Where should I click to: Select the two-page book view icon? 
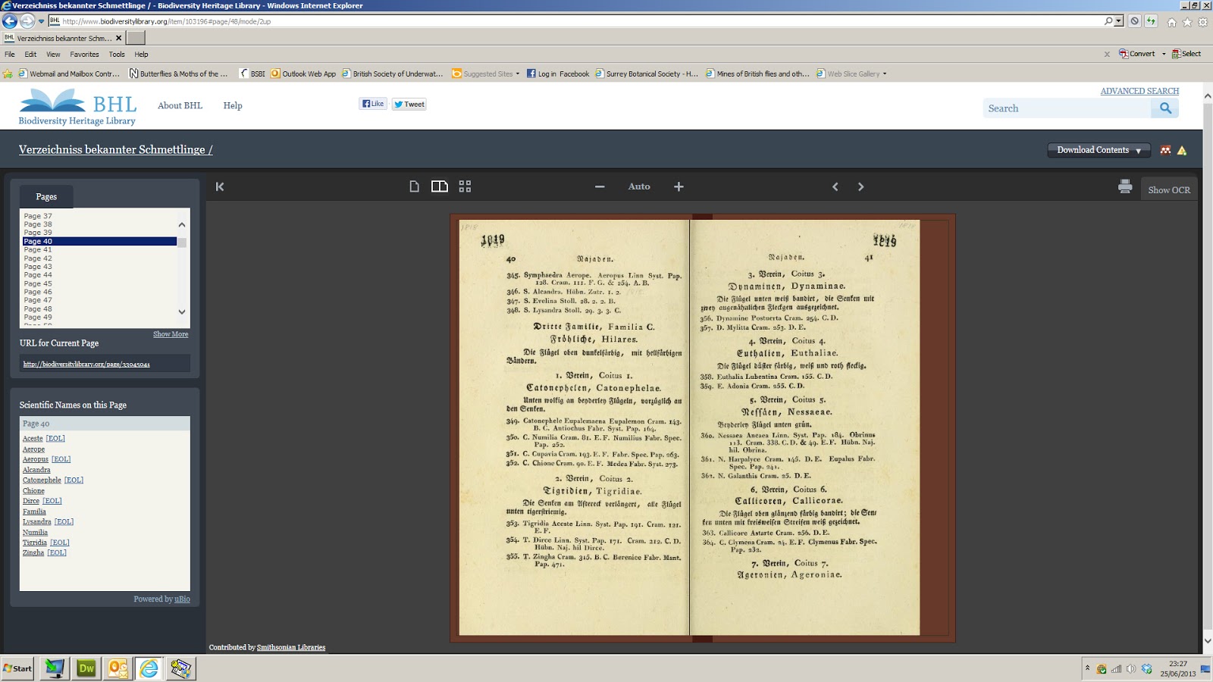pos(440,186)
